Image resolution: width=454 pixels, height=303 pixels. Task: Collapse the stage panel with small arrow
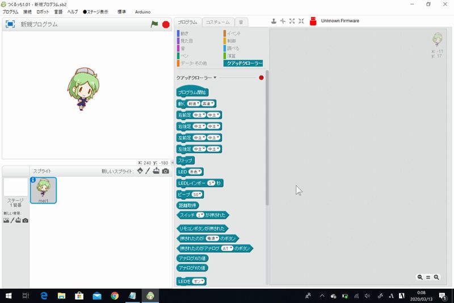(x=173, y=162)
